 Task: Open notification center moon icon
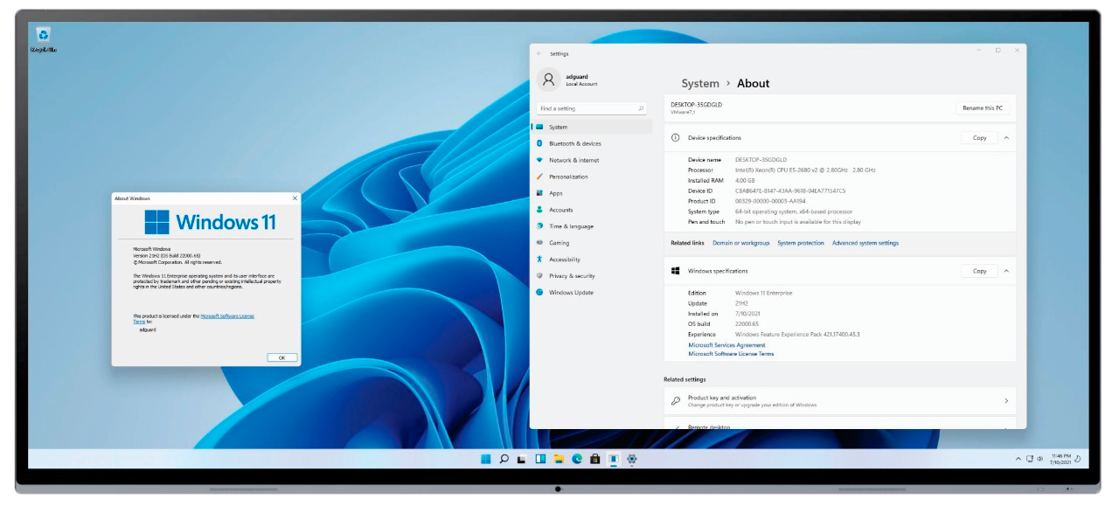1078,459
